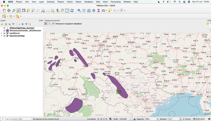Toggle GibbonSightings_Survey1 layer visibility checkbox
Screen dimensions: 211x121
[x=4, y=28]
